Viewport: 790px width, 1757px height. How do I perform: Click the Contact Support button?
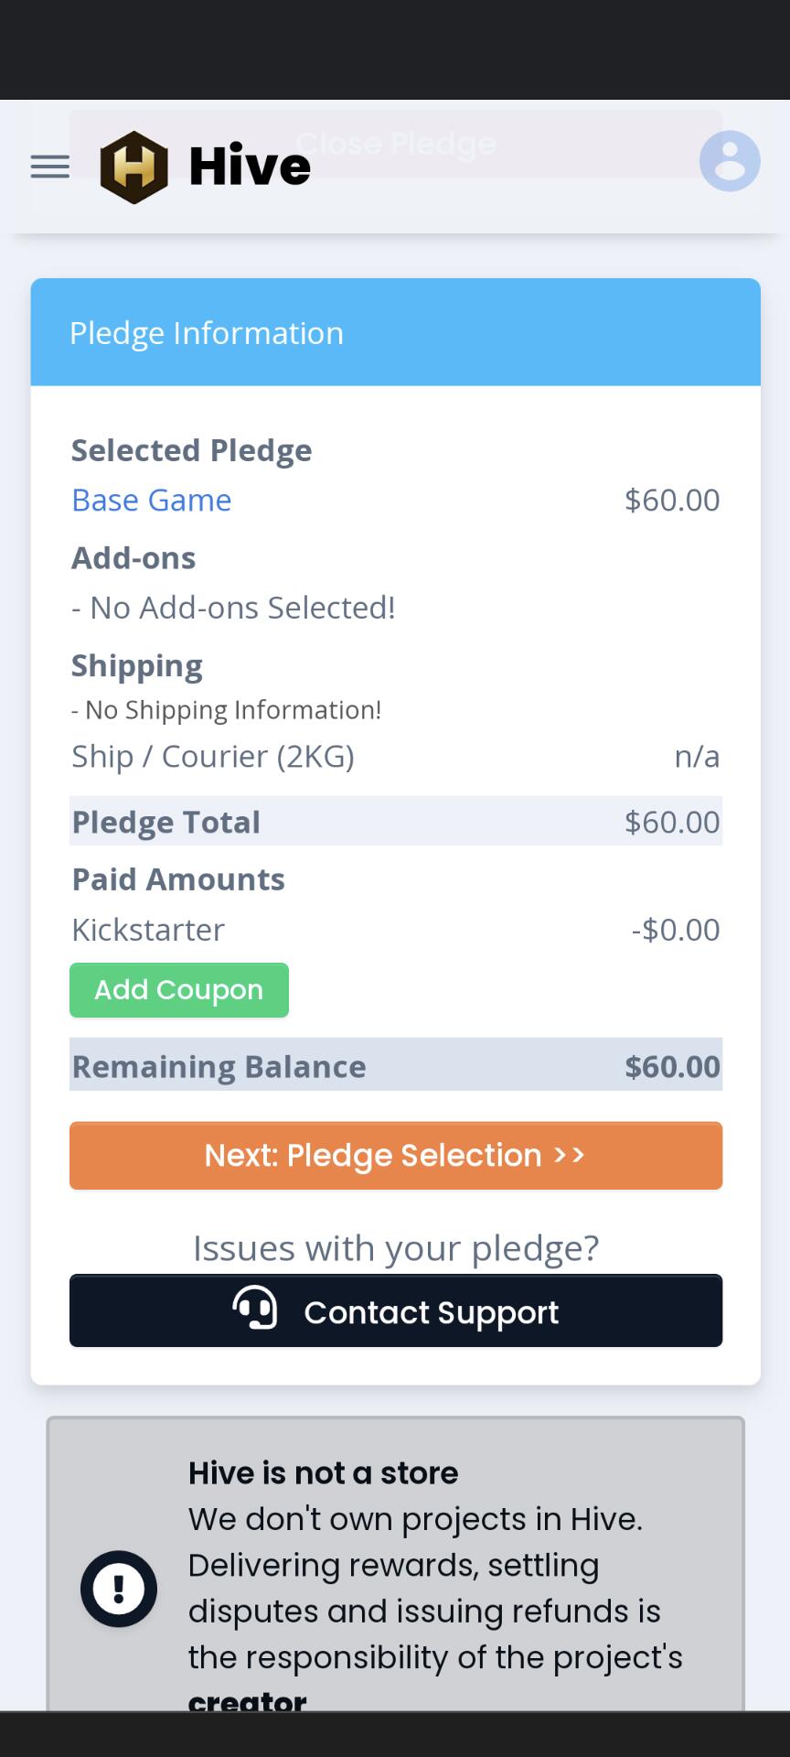[396, 1310]
